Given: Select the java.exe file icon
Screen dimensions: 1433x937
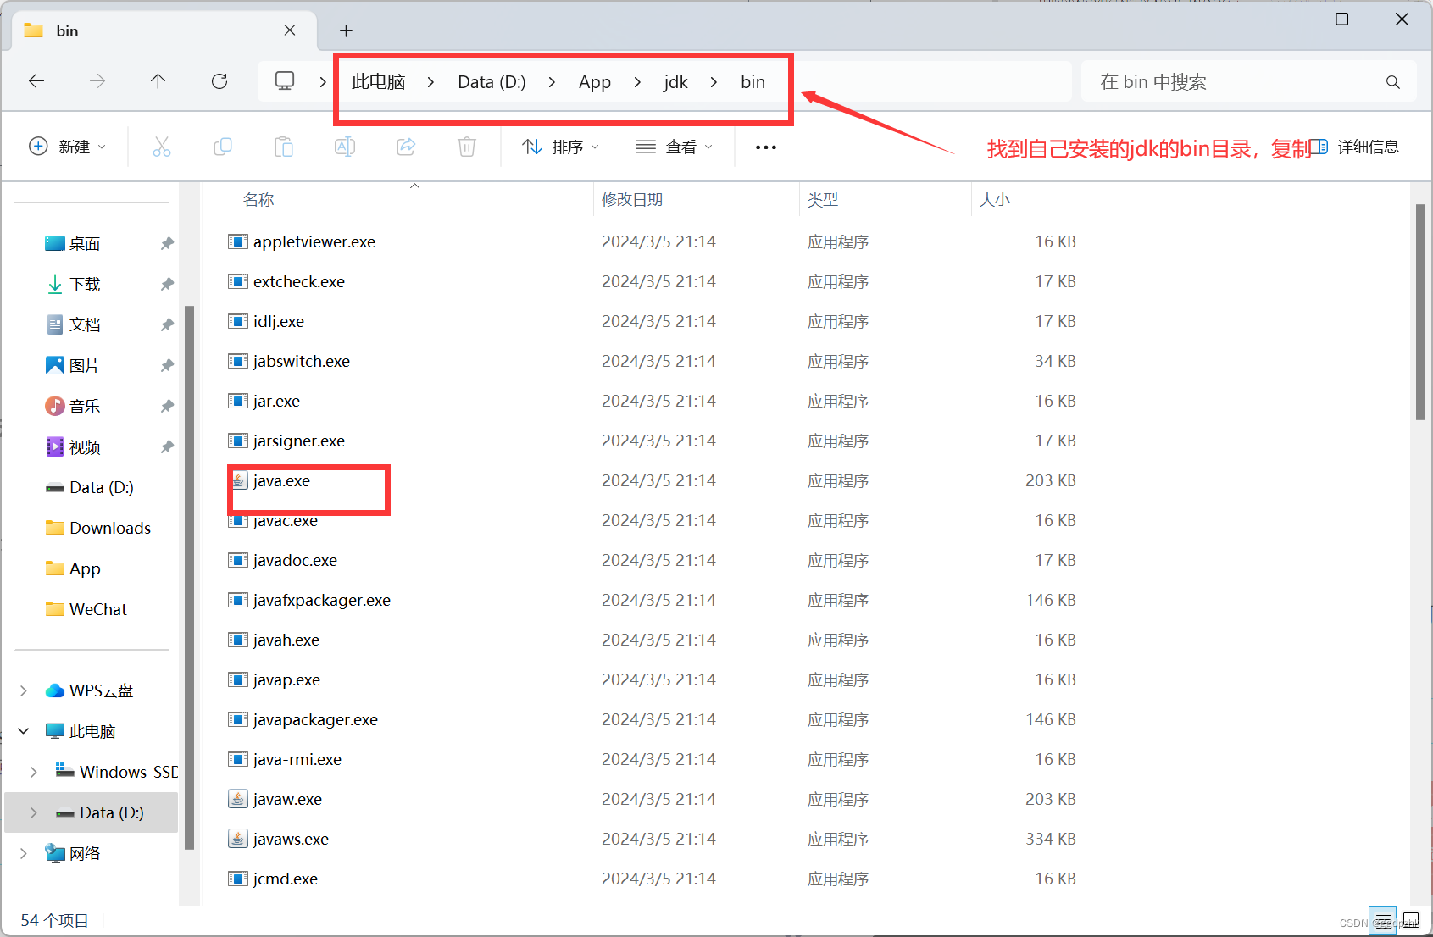Looking at the screenshot, I should 238,481.
